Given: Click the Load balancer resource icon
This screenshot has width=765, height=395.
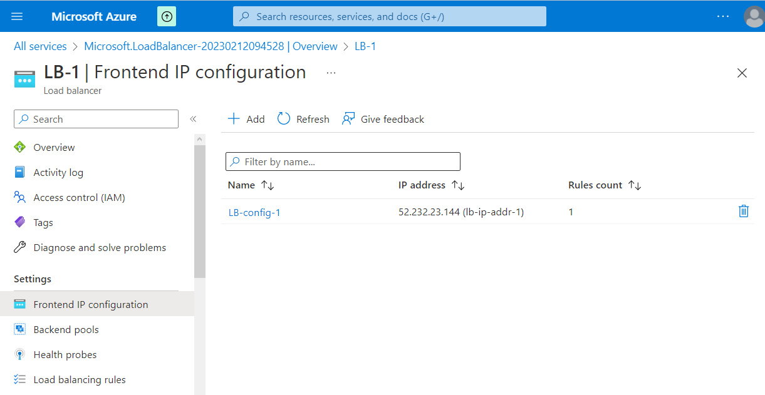Looking at the screenshot, I should point(25,80).
